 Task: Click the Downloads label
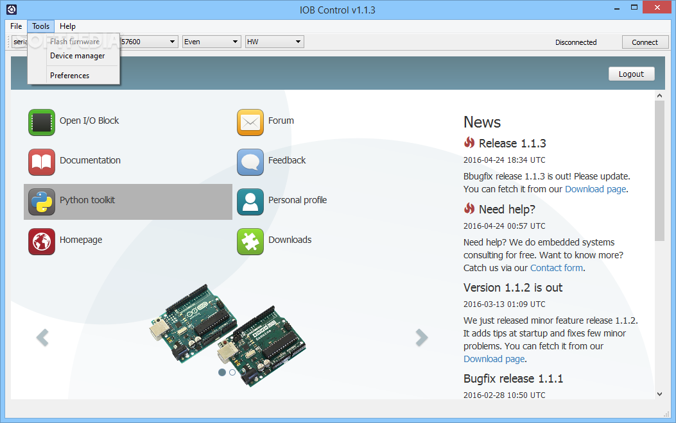tap(290, 240)
